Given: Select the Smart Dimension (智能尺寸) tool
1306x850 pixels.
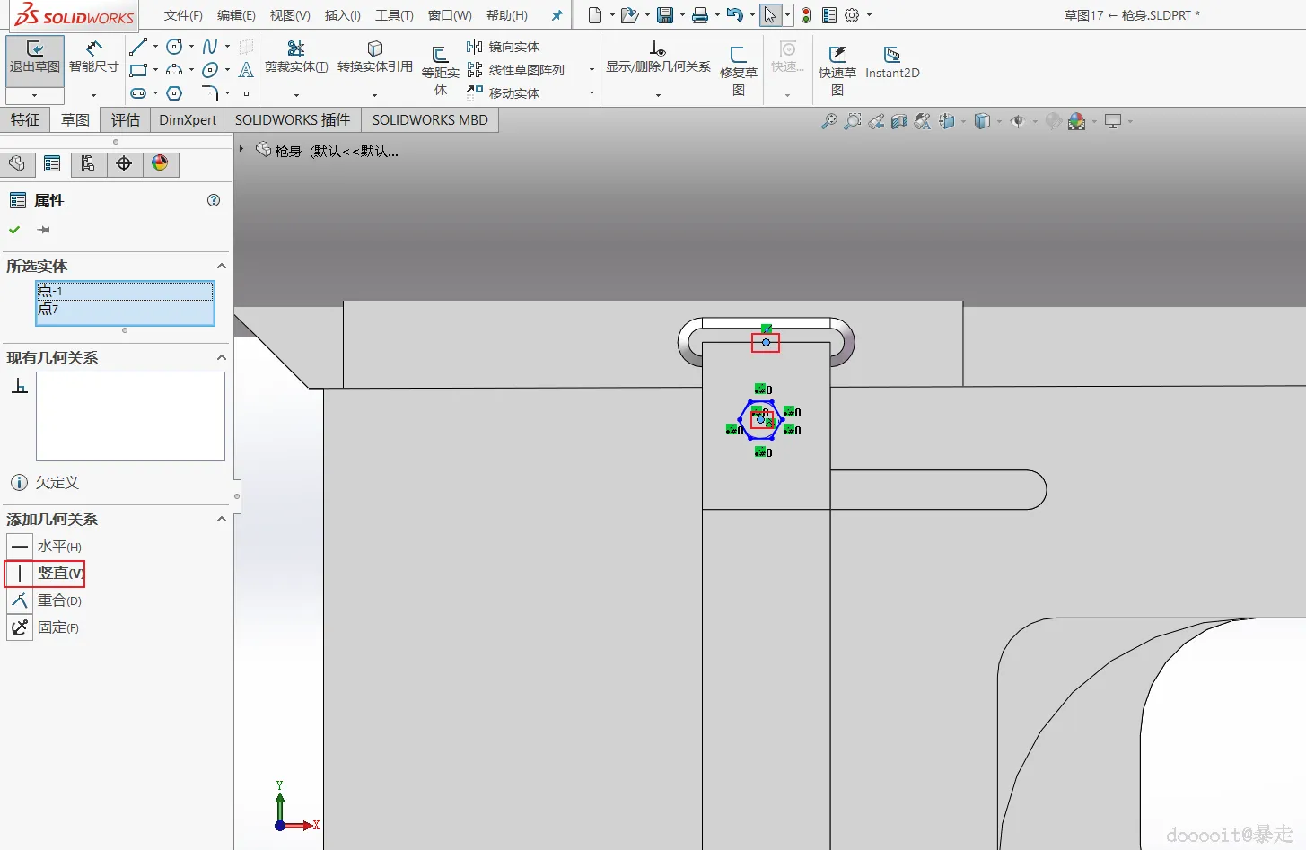Looking at the screenshot, I should [93, 48].
